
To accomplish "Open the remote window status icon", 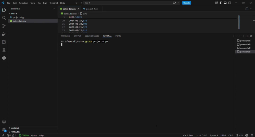I will [x=3, y=135].
